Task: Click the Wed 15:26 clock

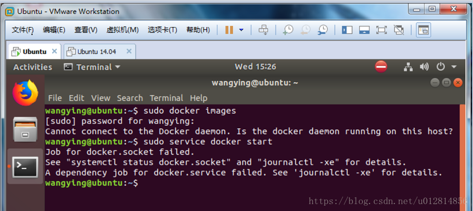Action: pos(256,66)
